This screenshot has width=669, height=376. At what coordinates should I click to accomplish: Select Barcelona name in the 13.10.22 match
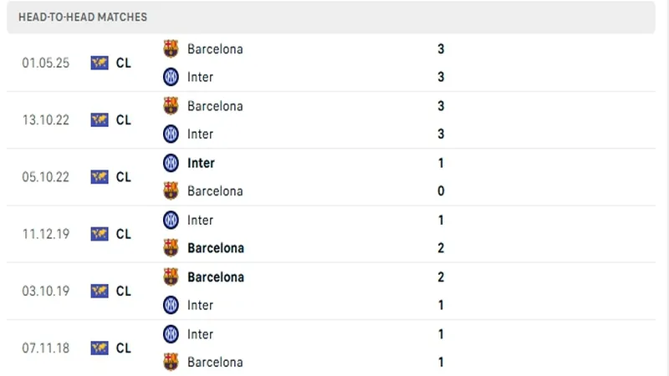point(215,106)
